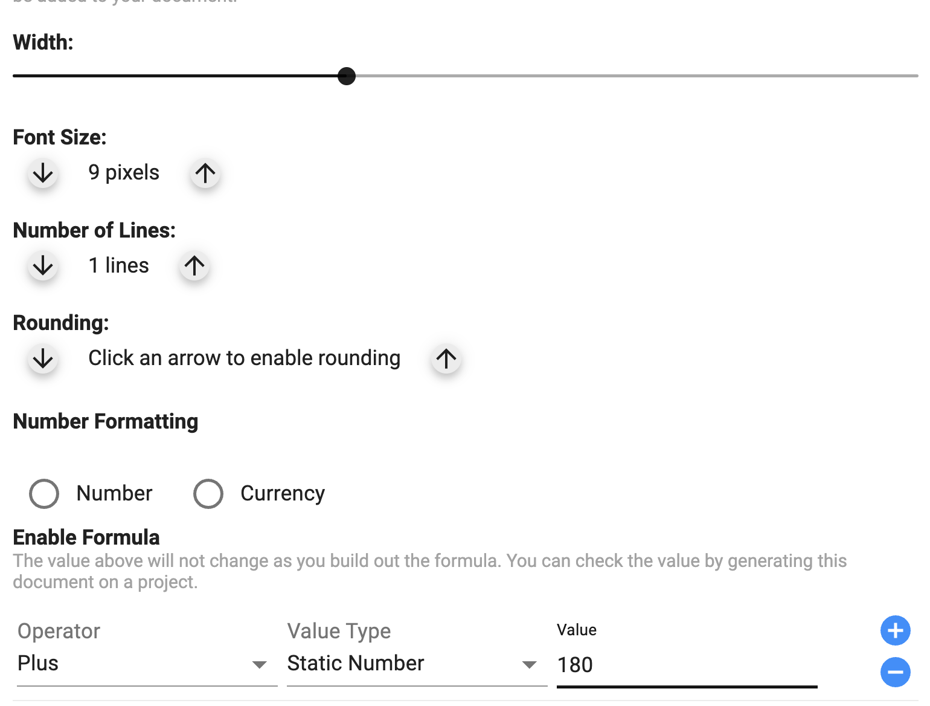The width and height of the screenshot is (930, 706).
Task: Click the Operator dropdown arrow
Action: point(260,665)
